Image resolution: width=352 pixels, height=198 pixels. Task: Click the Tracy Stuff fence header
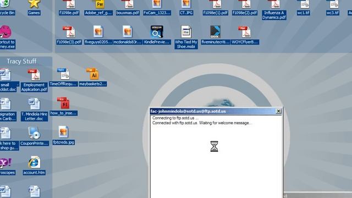(21, 61)
